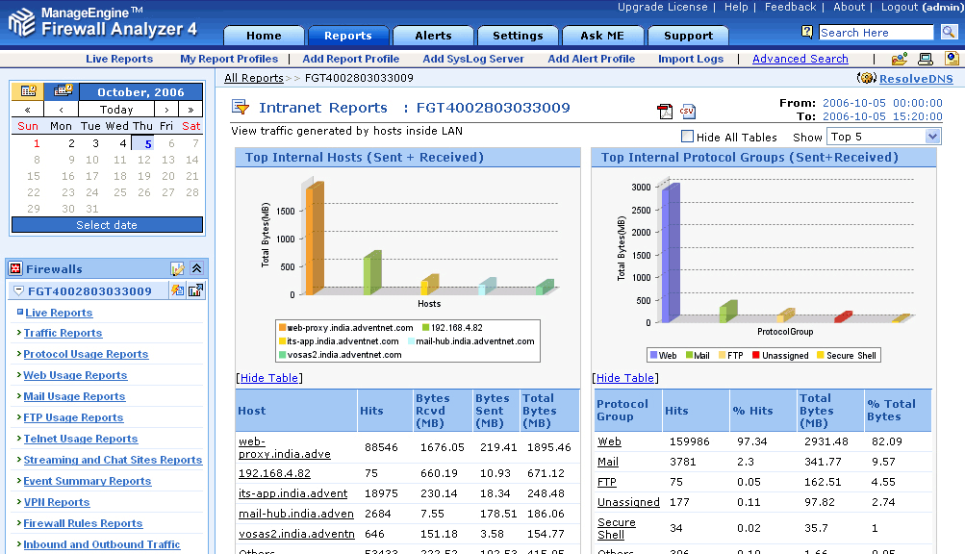Check the Hide All Tables checkbox
Image resolution: width=965 pixels, height=554 pixels.
coord(687,137)
